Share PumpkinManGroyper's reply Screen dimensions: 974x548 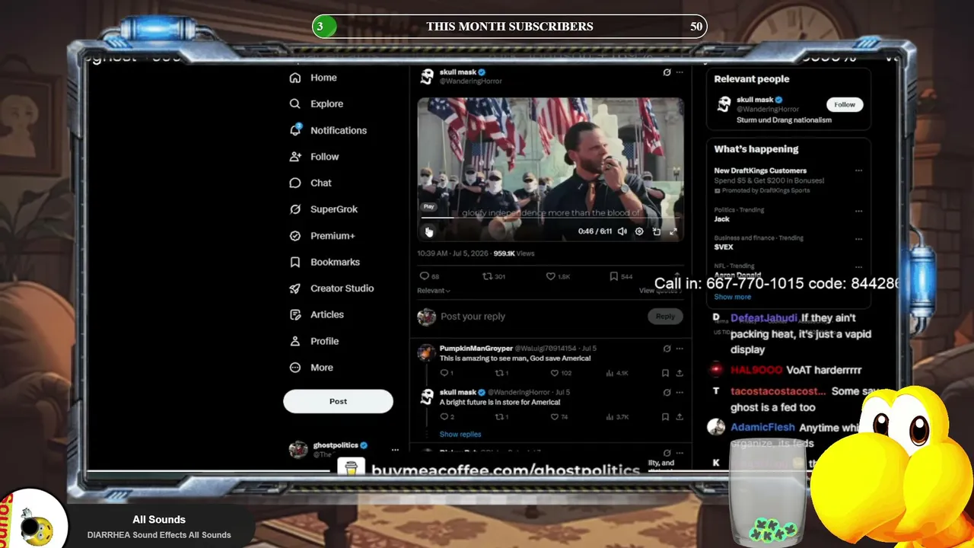680,373
